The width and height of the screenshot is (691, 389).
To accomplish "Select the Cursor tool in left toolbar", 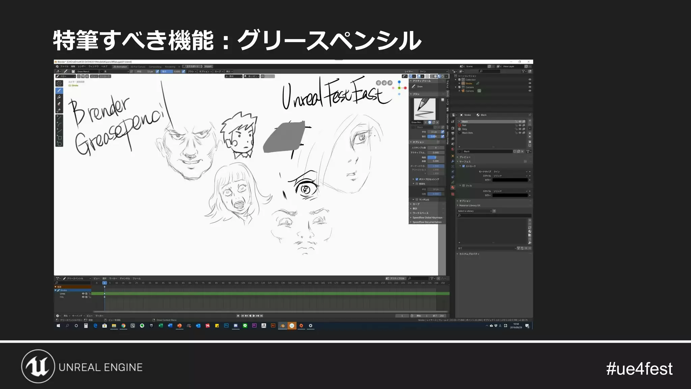I will click(x=59, y=83).
